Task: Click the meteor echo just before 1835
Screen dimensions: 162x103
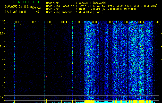Action: [75, 77]
